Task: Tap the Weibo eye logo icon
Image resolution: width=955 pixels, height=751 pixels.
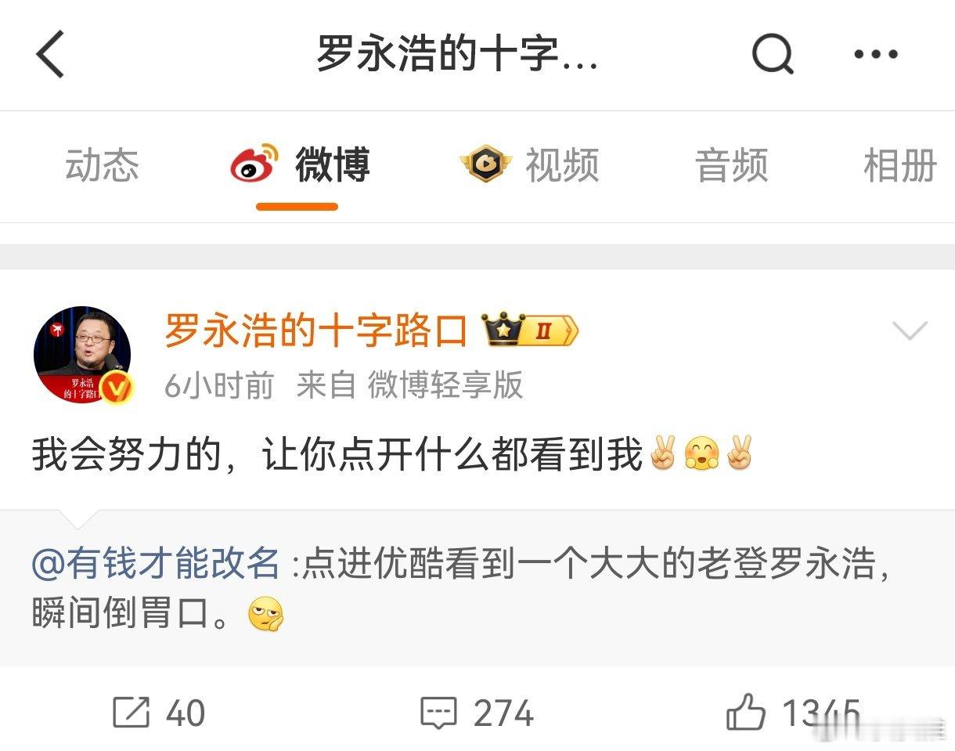Action: coord(255,163)
